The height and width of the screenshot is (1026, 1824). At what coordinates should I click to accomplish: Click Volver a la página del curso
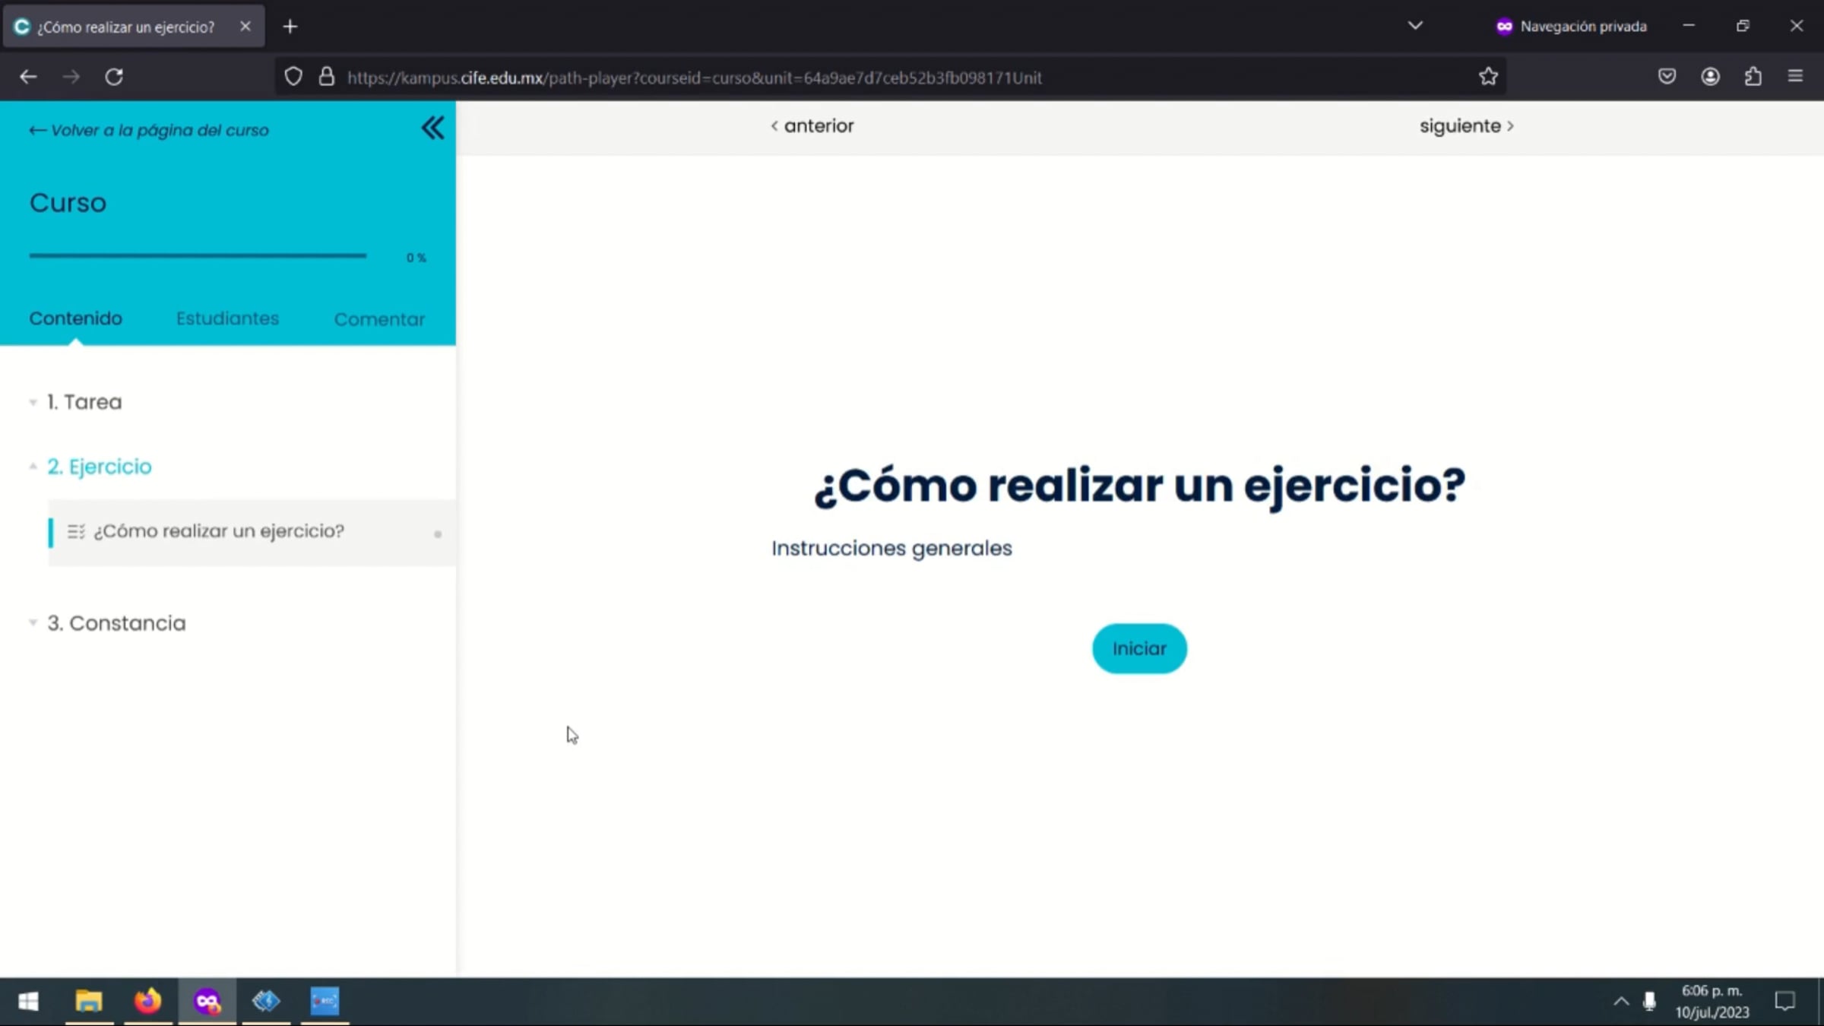coord(149,131)
